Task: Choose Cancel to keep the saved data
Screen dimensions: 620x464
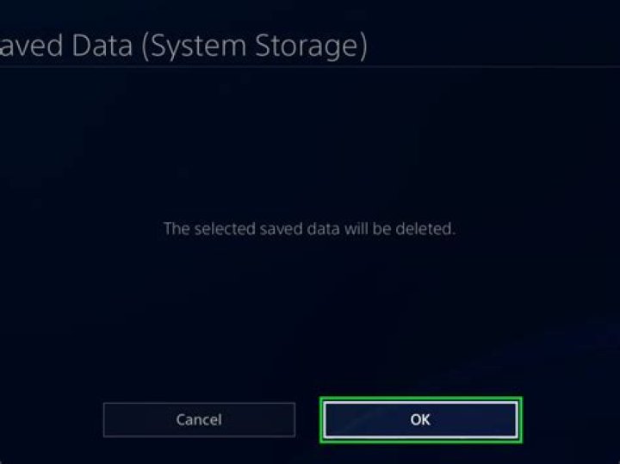Action: (x=199, y=420)
